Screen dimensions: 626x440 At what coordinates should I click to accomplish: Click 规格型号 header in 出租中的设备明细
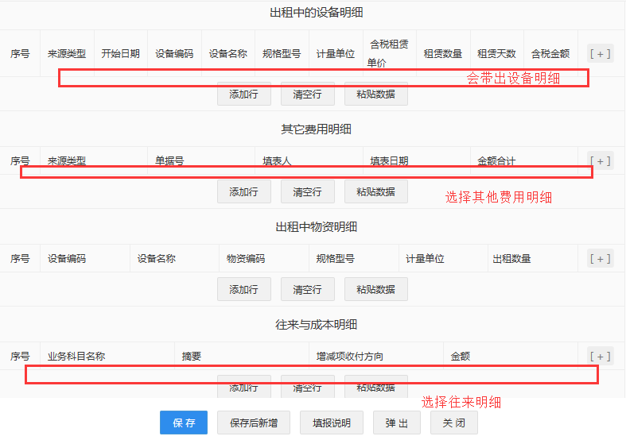coord(282,54)
